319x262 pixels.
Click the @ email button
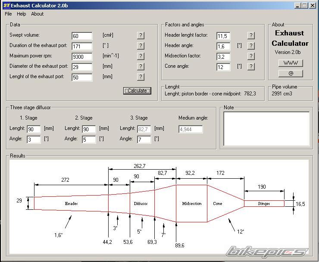pyautogui.click(x=291, y=73)
